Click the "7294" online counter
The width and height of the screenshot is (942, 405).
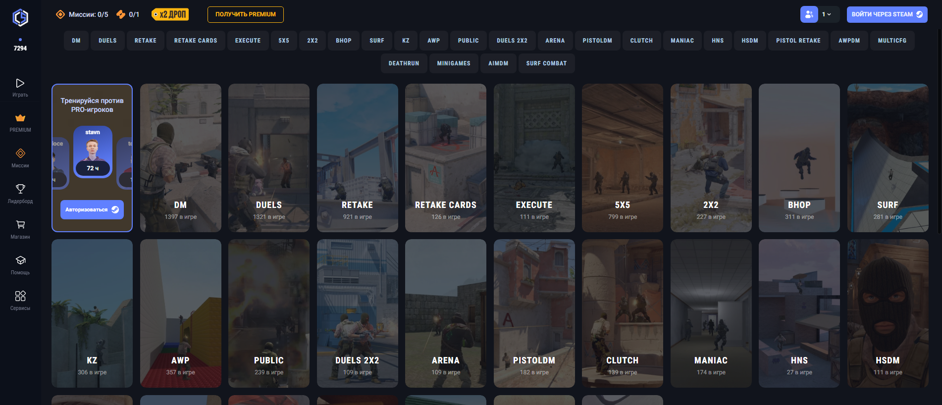point(20,48)
